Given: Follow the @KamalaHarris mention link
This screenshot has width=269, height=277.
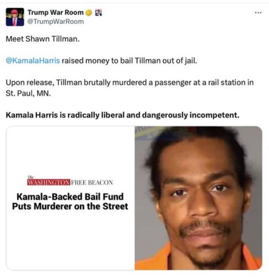Looking at the screenshot, I should (33, 60).
